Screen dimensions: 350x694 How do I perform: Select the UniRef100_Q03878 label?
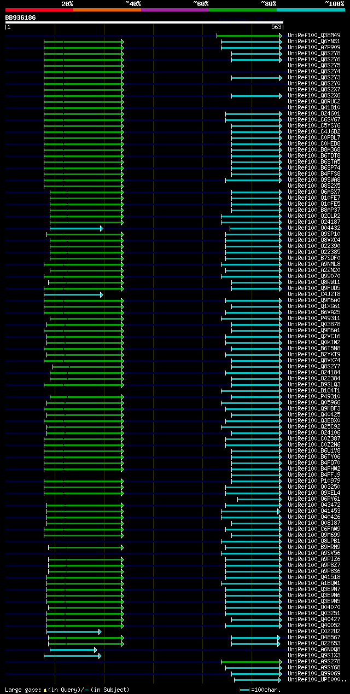[x=315, y=325]
